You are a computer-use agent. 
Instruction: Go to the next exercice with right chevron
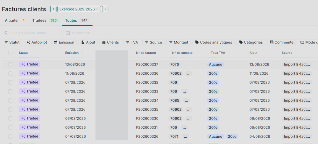tap(105, 9)
